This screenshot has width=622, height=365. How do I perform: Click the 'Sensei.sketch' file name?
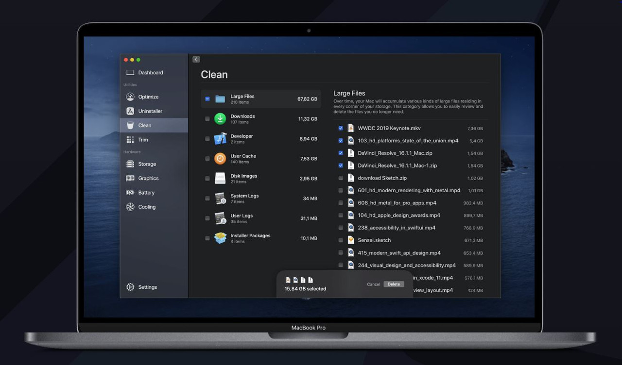pos(374,240)
